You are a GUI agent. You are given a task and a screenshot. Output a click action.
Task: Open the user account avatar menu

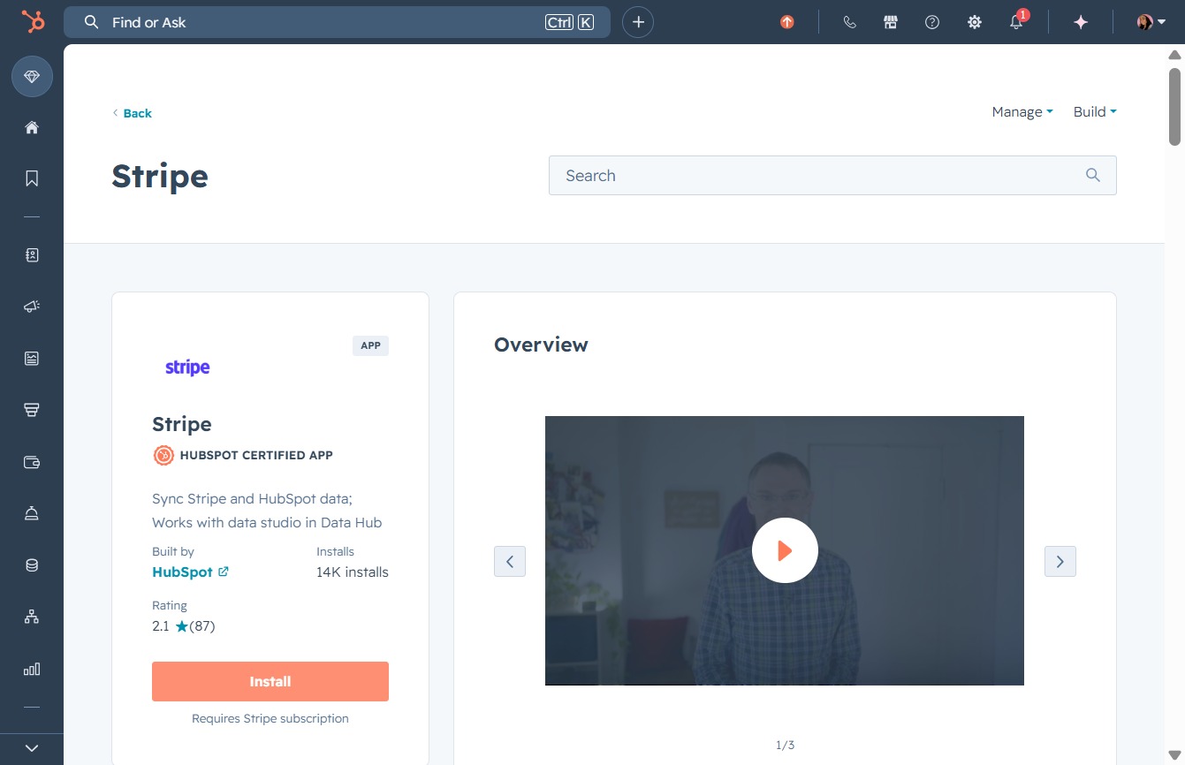click(x=1151, y=22)
